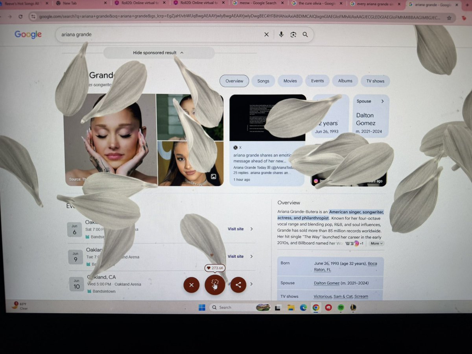Submit search with the magnifier icon
The height and width of the screenshot is (354, 472).
click(305, 35)
